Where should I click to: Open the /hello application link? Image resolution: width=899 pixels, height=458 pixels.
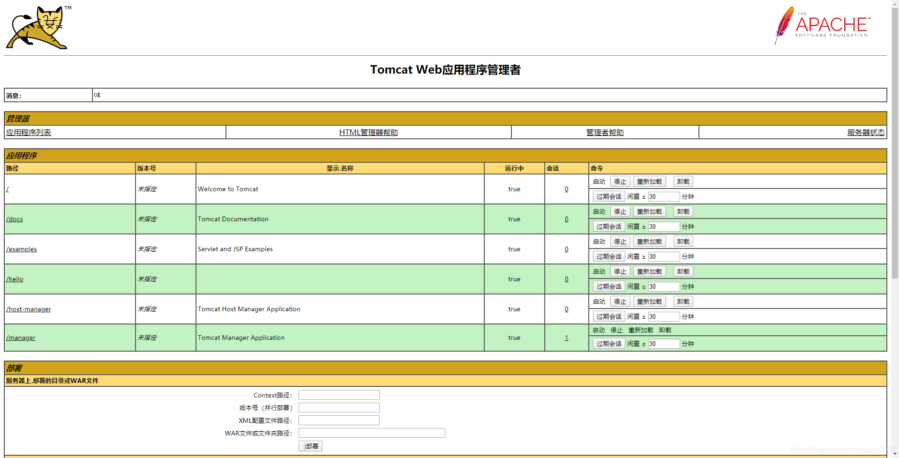[15, 279]
